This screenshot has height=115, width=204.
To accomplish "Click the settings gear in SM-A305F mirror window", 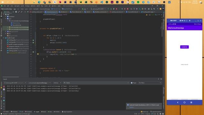I will (190, 20).
